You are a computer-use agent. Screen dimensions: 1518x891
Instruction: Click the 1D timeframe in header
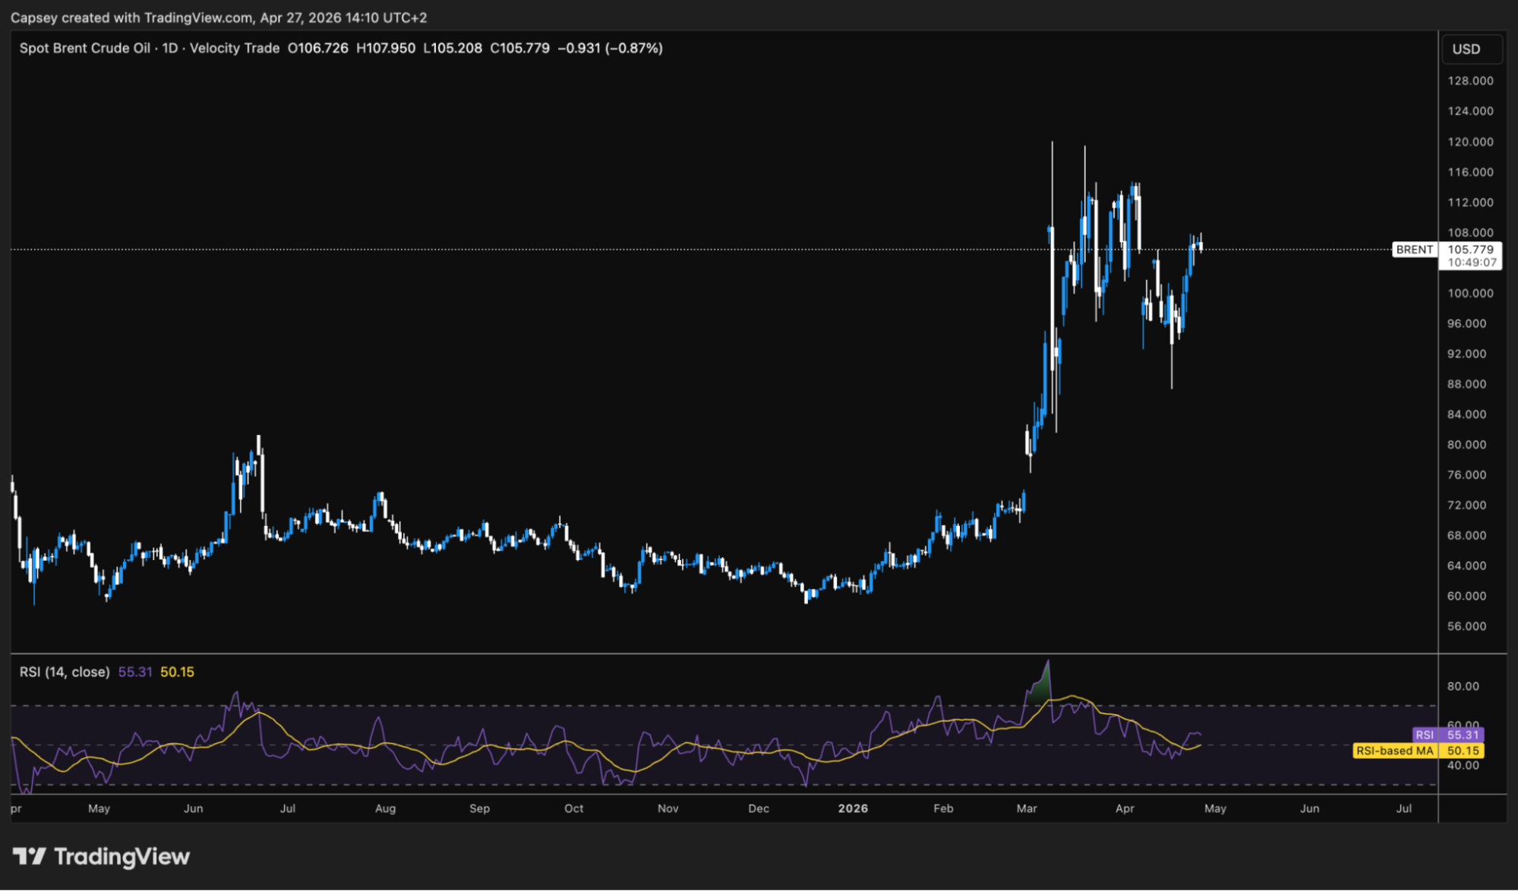pos(169,48)
